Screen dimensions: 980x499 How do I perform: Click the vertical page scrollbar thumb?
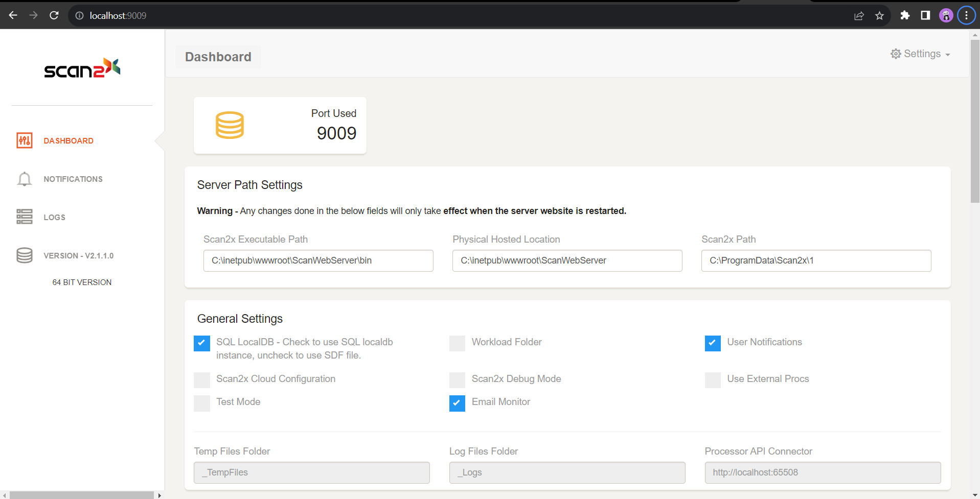[x=975, y=121]
